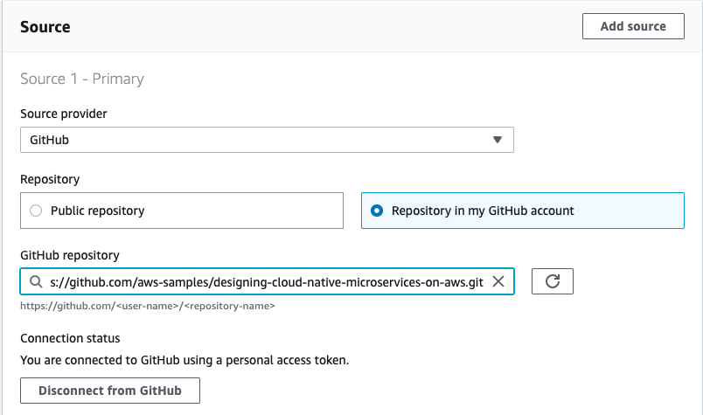Select the Public repository radio button
The width and height of the screenshot is (703, 415).
tap(35, 211)
